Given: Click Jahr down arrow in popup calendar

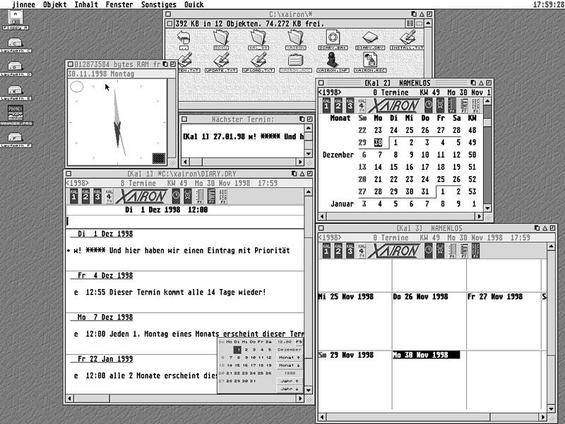Looking at the screenshot, I should coord(290,389).
